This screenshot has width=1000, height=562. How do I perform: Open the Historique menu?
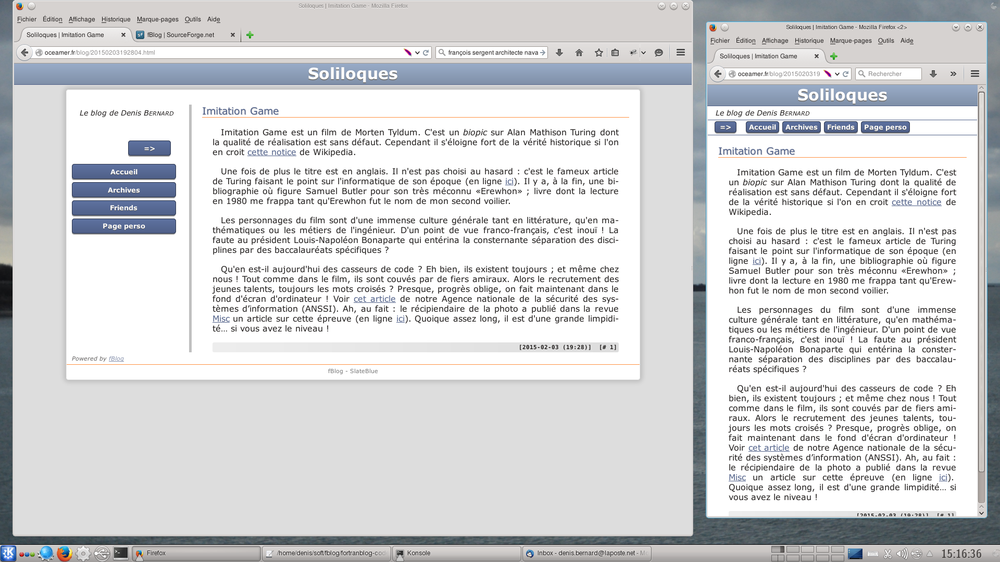tap(116, 19)
